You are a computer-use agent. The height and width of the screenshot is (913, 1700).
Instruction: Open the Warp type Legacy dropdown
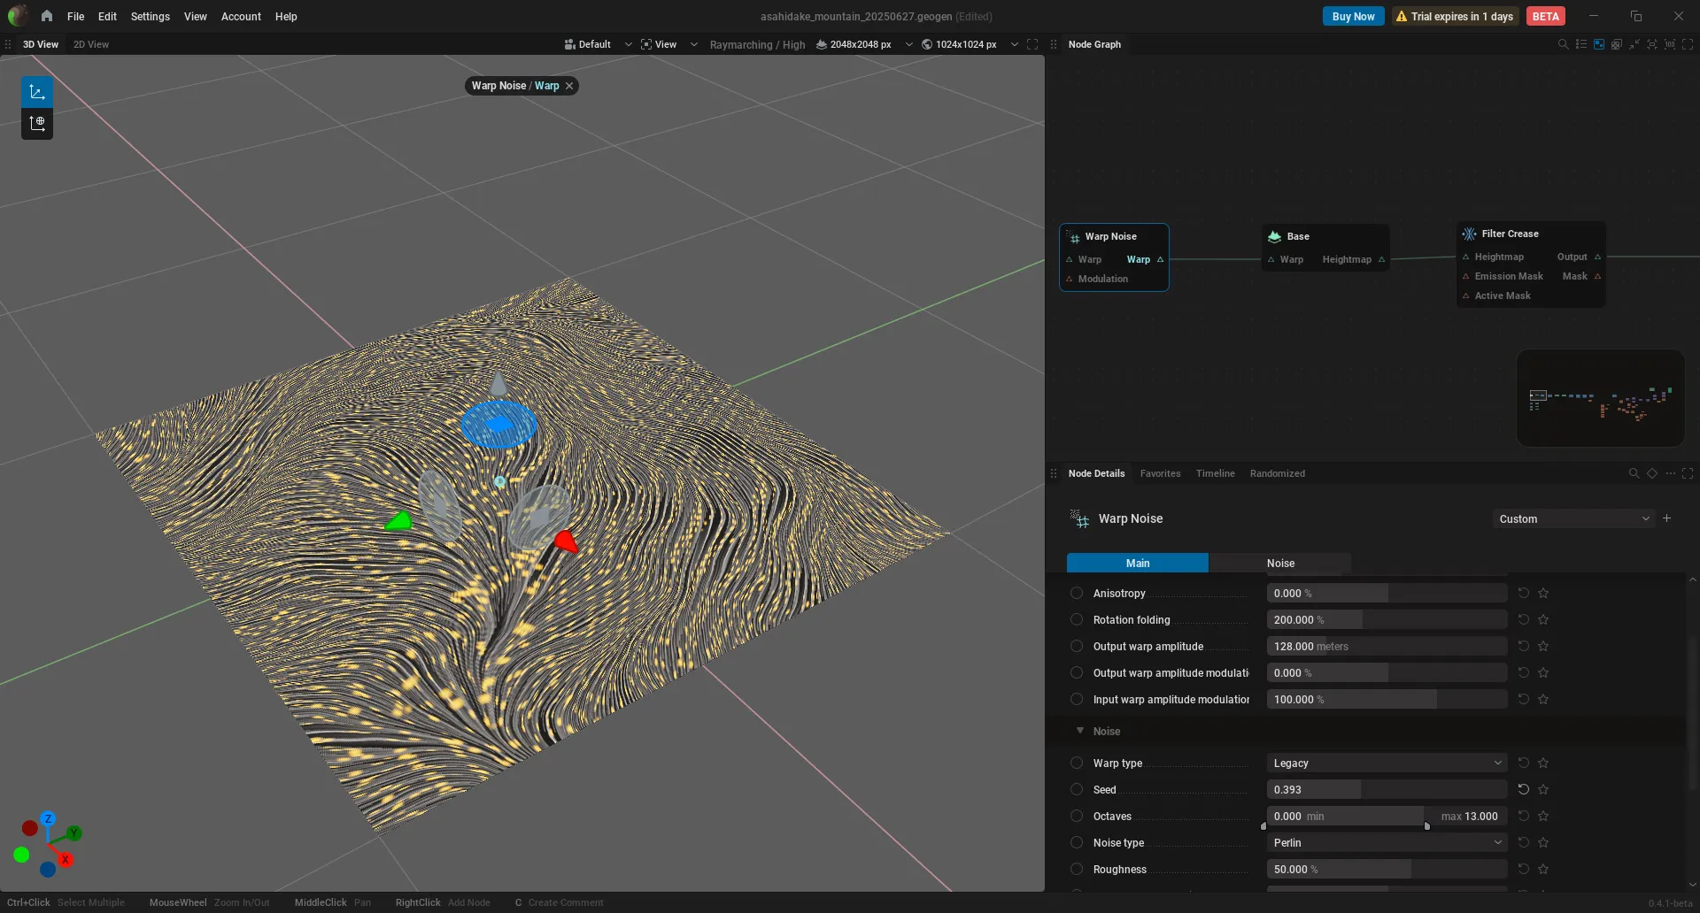click(x=1387, y=763)
